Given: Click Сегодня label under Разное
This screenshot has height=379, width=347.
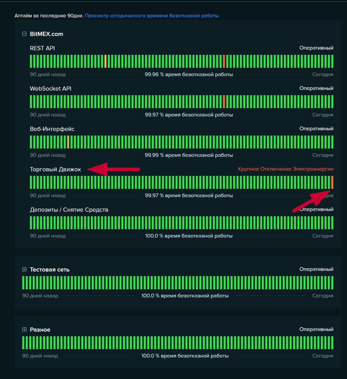Looking at the screenshot, I should click(323, 356).
